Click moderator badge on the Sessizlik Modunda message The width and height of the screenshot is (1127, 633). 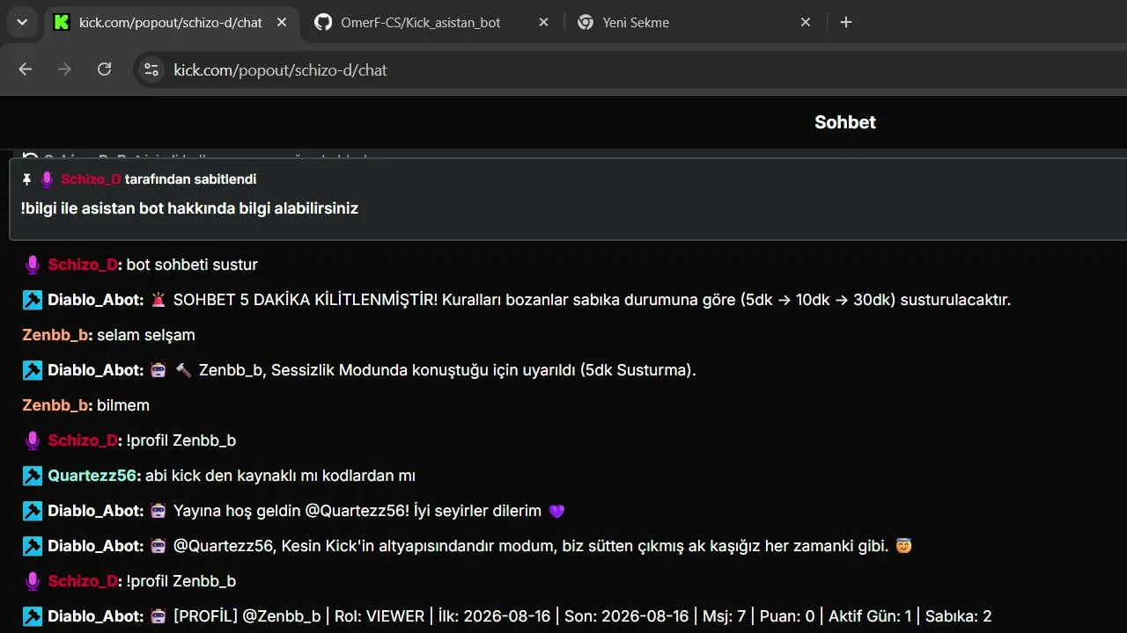coord(33,370)
